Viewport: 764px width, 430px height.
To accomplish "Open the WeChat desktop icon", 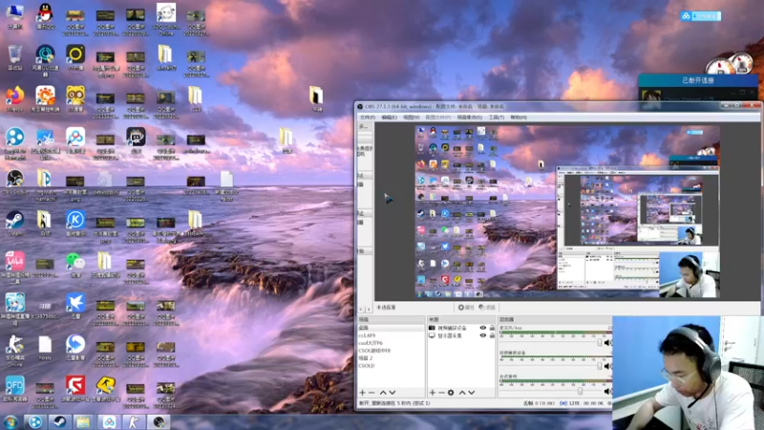I will [x=75, y=265].
